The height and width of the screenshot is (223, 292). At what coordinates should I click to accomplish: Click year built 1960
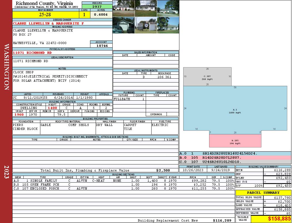click(x=19, y=115)
